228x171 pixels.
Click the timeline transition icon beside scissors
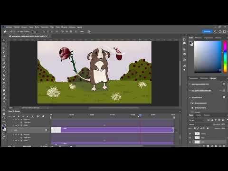(x=43, y=116)
